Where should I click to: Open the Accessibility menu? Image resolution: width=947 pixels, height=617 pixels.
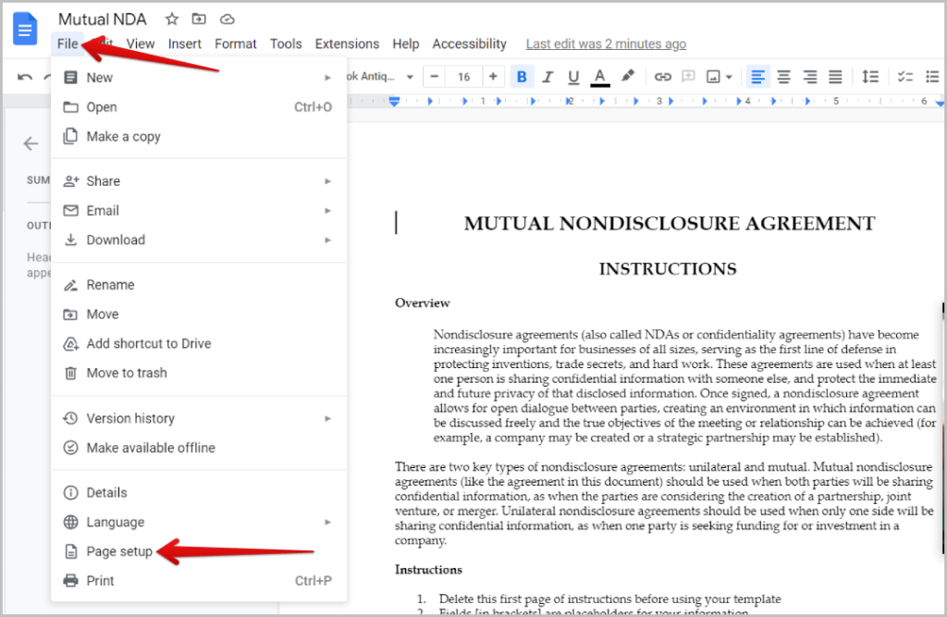click(x=469, y=44)
